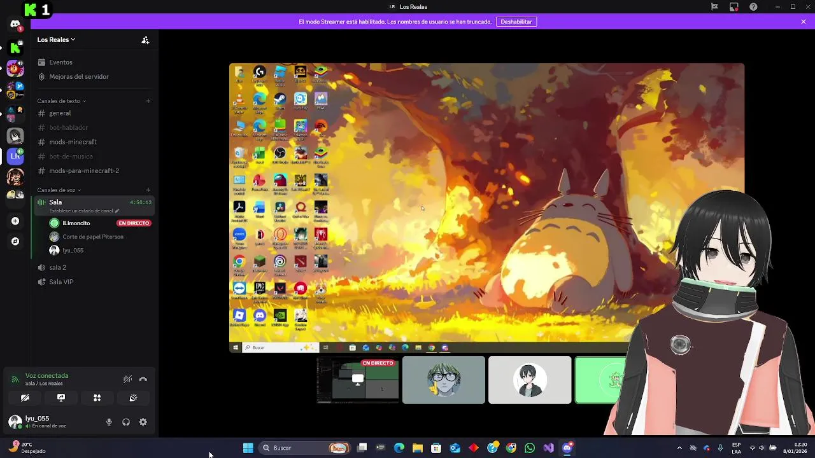Start an activity from voice panel

tap(97, 398)
